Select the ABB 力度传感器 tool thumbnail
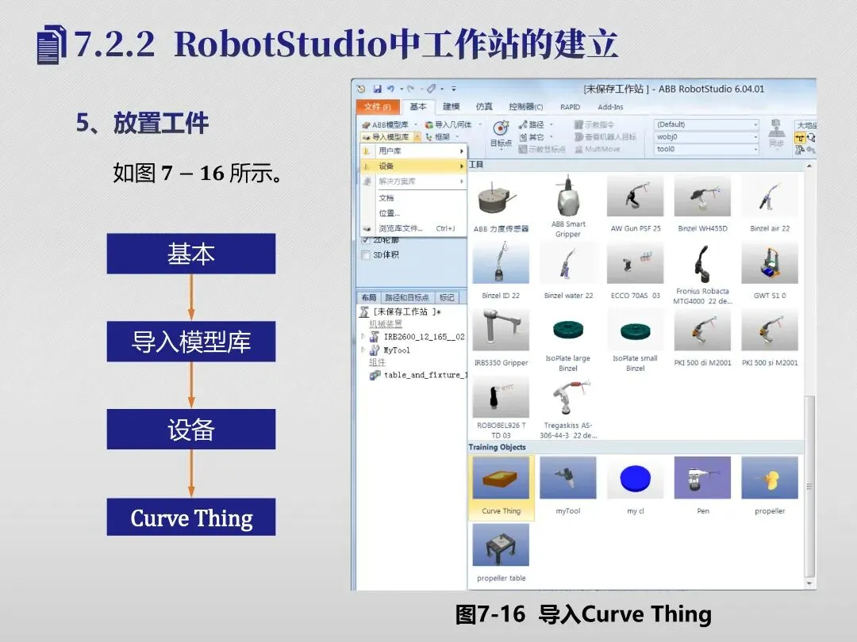The height and width of the screenshot is (642, 857). point(501,197)
